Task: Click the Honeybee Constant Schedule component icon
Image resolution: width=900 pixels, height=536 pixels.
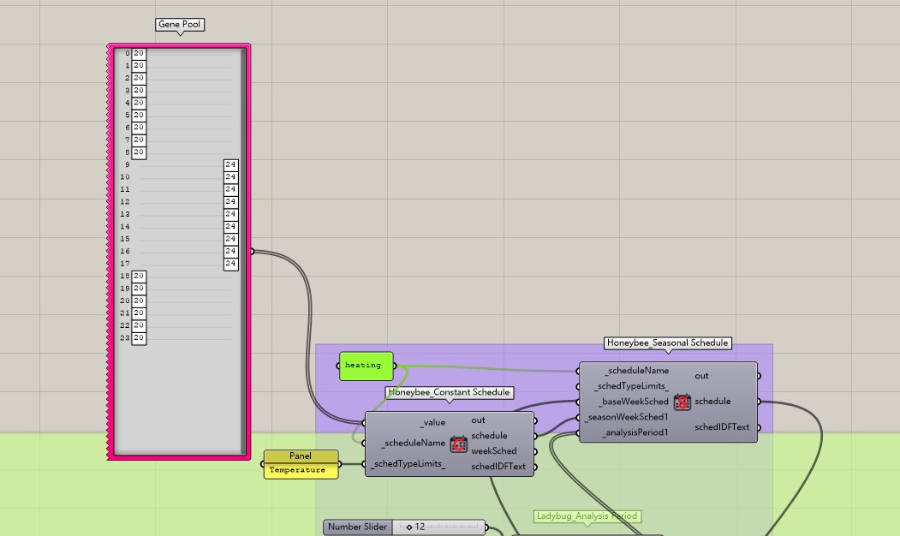Action: tap(459, 444)
